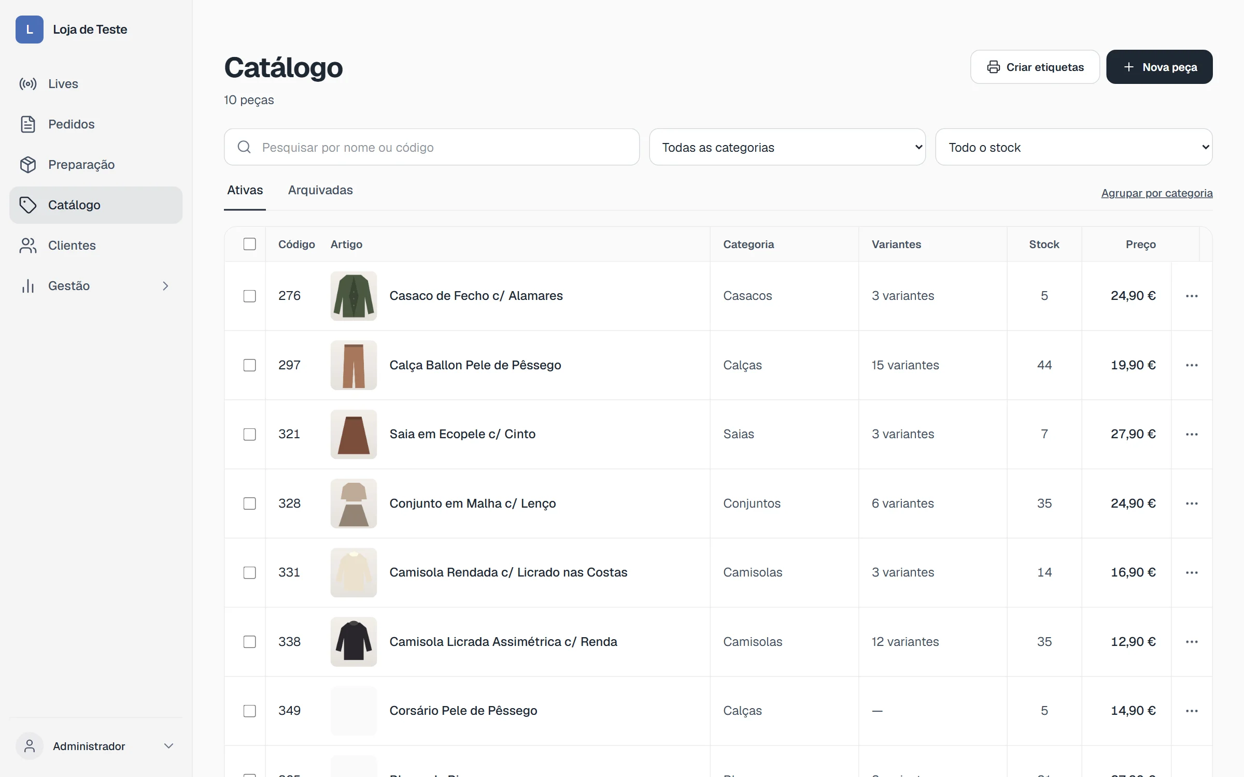Image resolution: width=1244 pixels, height=777 pixels.
Task: Open more options for Conjunto em Malha row
Action: coord(1192,503)
